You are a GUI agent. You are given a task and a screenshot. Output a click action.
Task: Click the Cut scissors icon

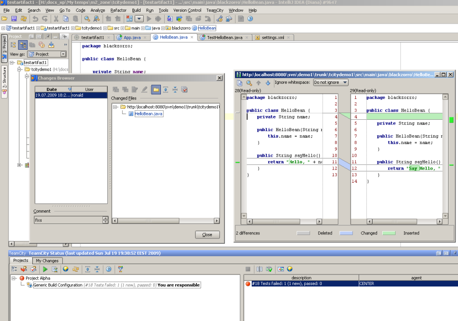pyautogui.click(x=56, y=19)
